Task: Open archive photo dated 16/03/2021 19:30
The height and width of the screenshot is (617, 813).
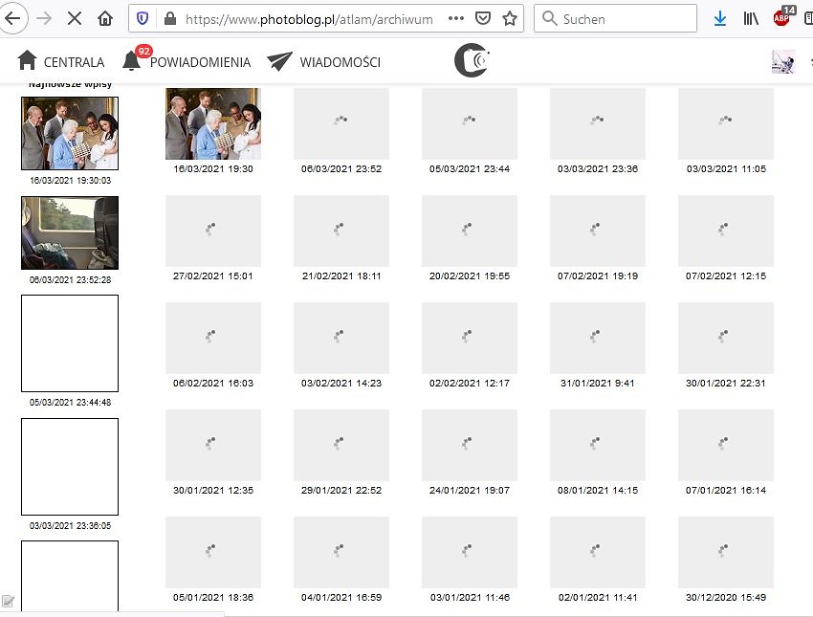Action: [x=213, y=123]
